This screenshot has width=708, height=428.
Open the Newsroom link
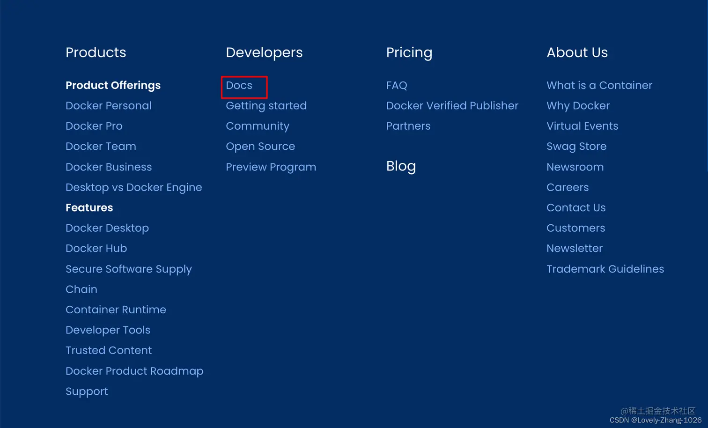[x=575, y=167]
